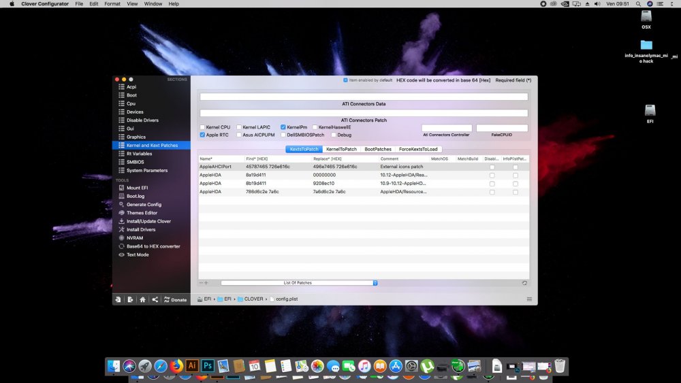This screenshot has height=383, width=681.
Task: Click the FakeCPUID input field
Action: (x=502, y=128)
